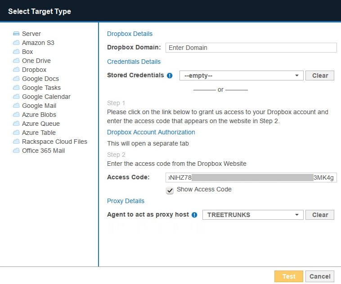Click the Google Docs cloud icon
Viewport: 341px width, 284px height.
(x=16, y=79)
